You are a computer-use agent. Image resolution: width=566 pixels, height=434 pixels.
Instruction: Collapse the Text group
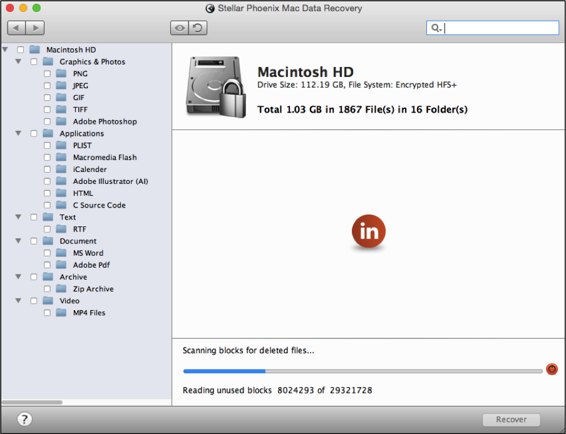pyautogui.click(x=18, y=216)
